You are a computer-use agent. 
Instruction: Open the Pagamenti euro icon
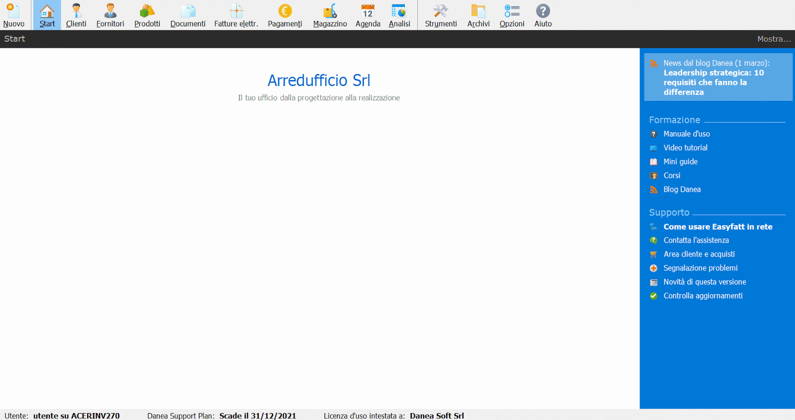coord(285,11)
